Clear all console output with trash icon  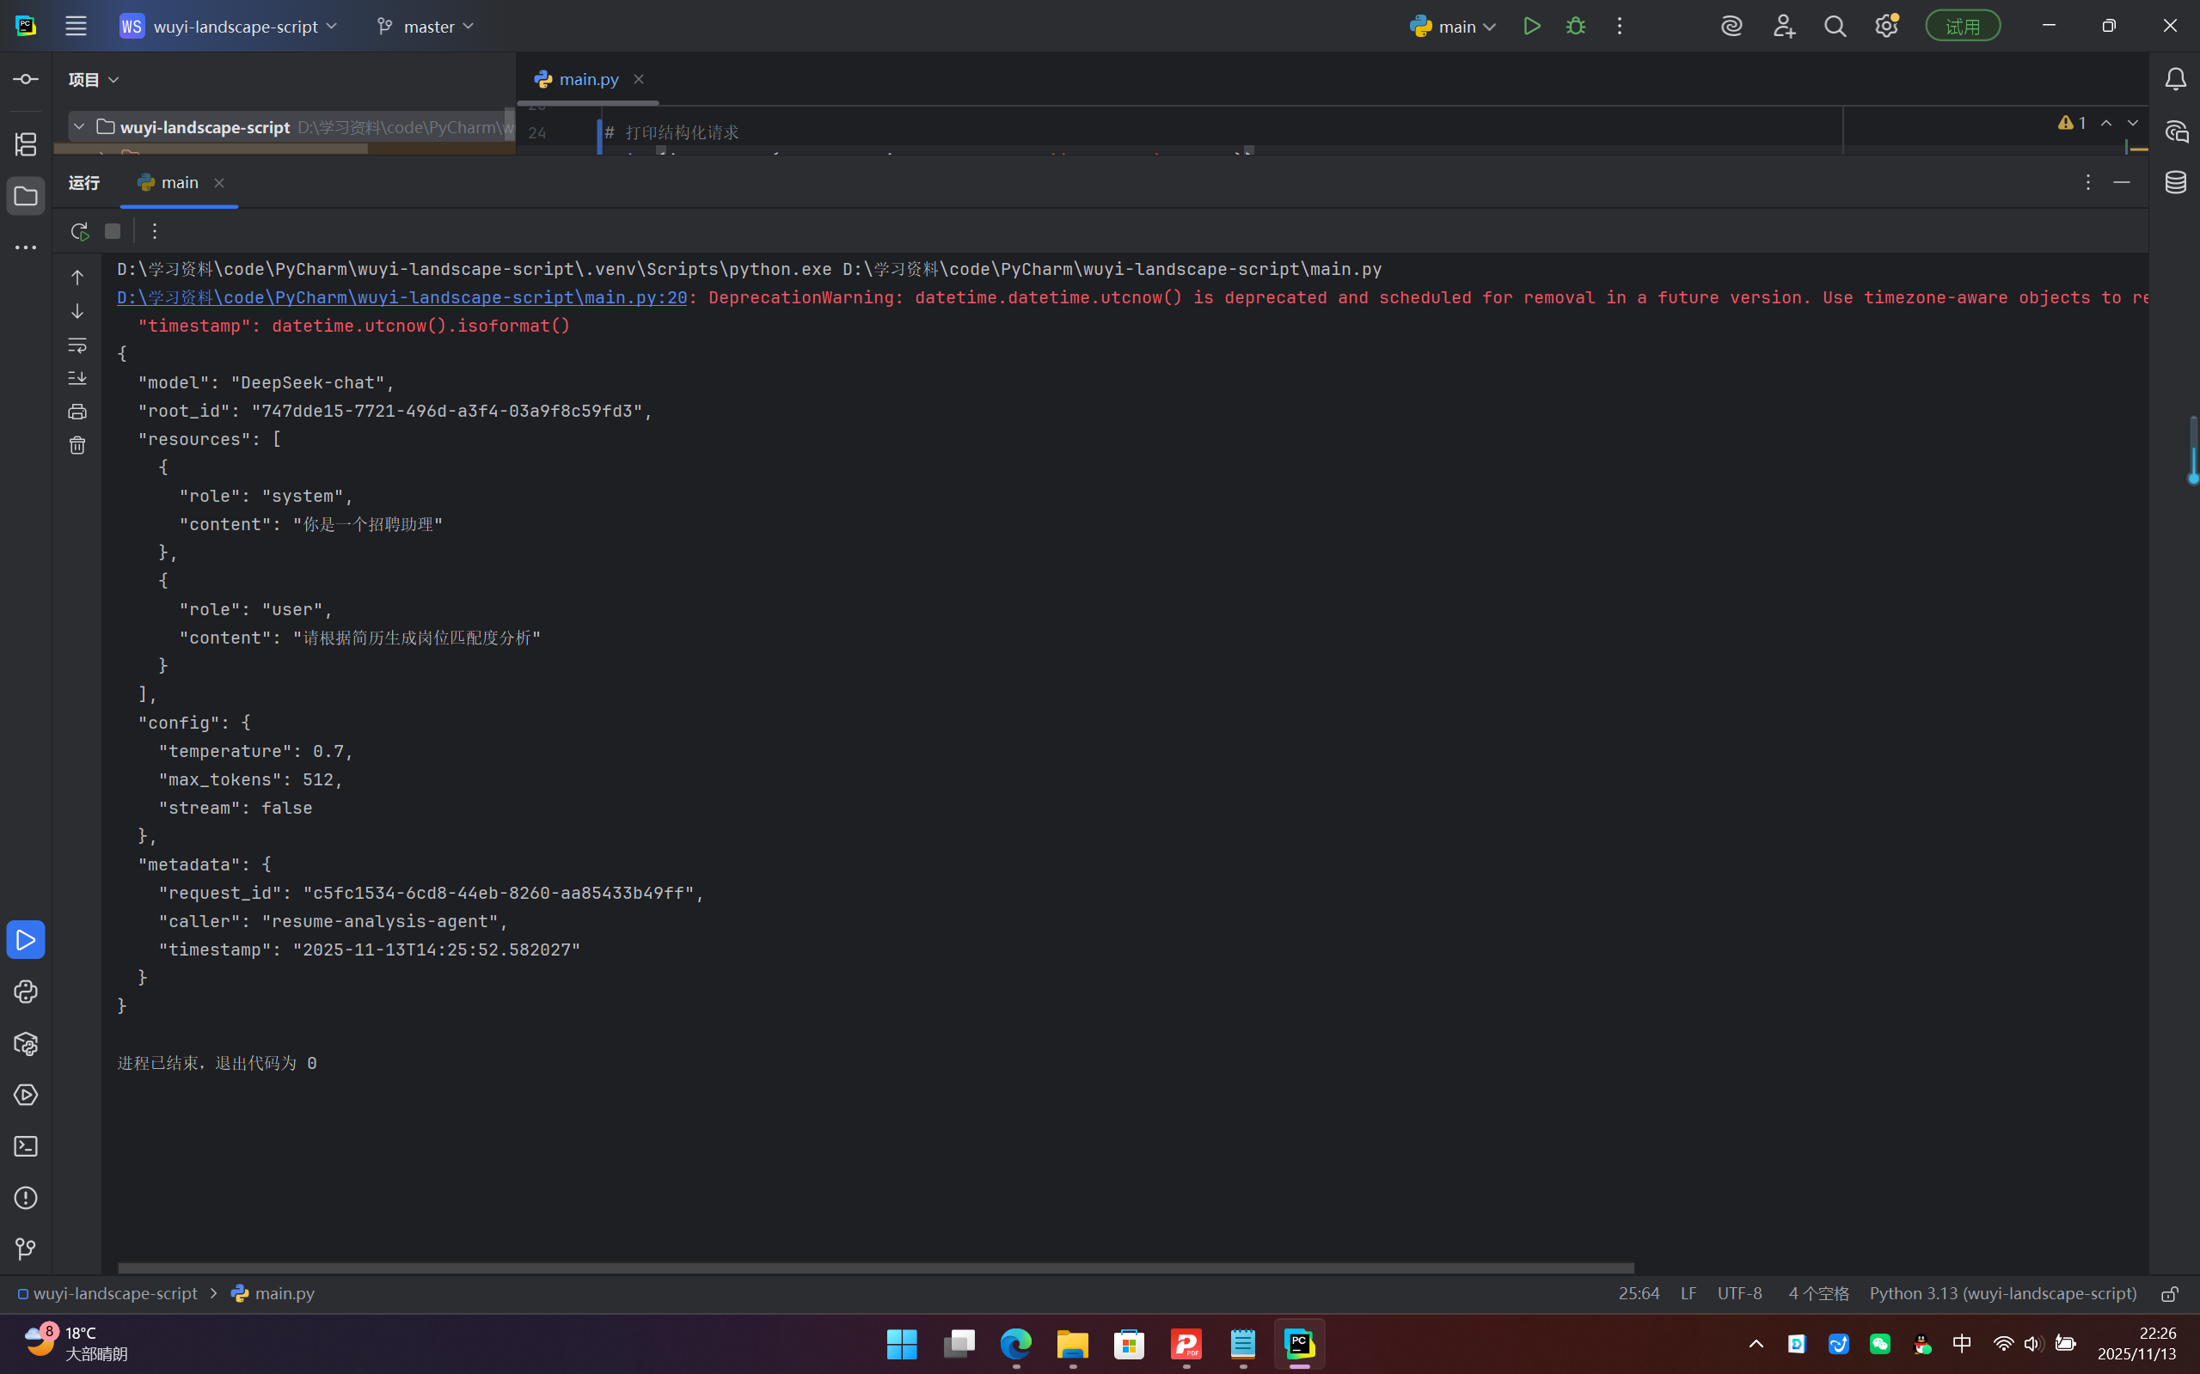77,445
